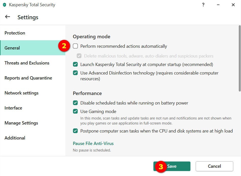Uncheck Launch Kaspersky at computer startup

point(75,64)
